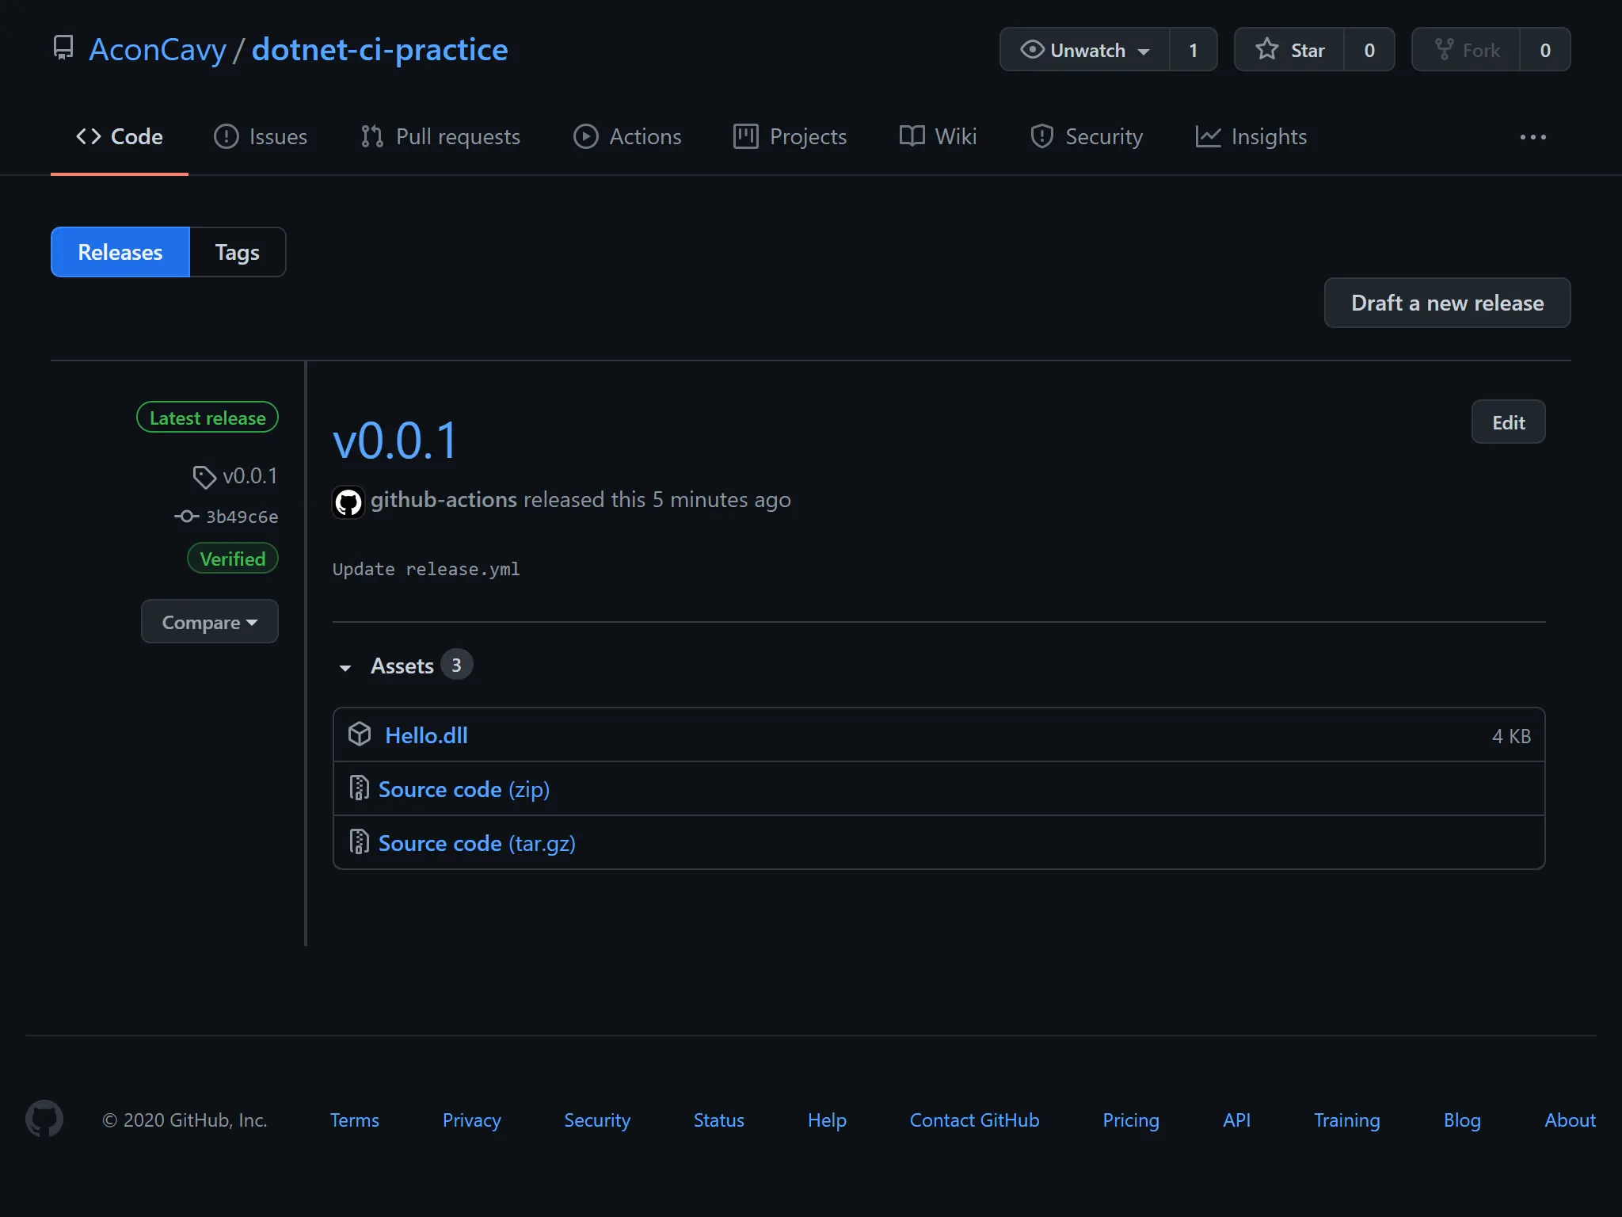The width and height of the screenshot is (1622, 1217).
Task: Select the Releases view
Action: click(120, 252)
